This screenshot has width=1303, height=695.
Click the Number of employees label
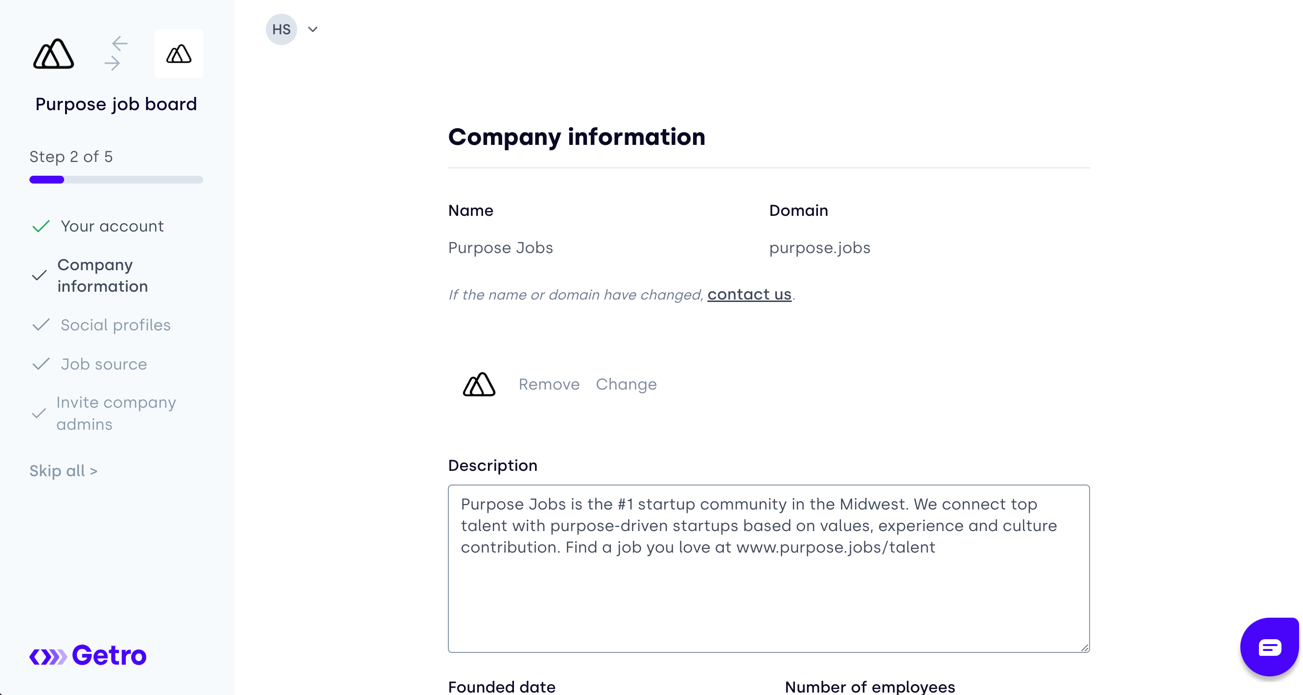click(x=869, y=687)
